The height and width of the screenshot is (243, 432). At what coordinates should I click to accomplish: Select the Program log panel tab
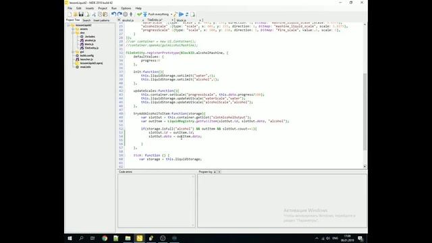205,171
